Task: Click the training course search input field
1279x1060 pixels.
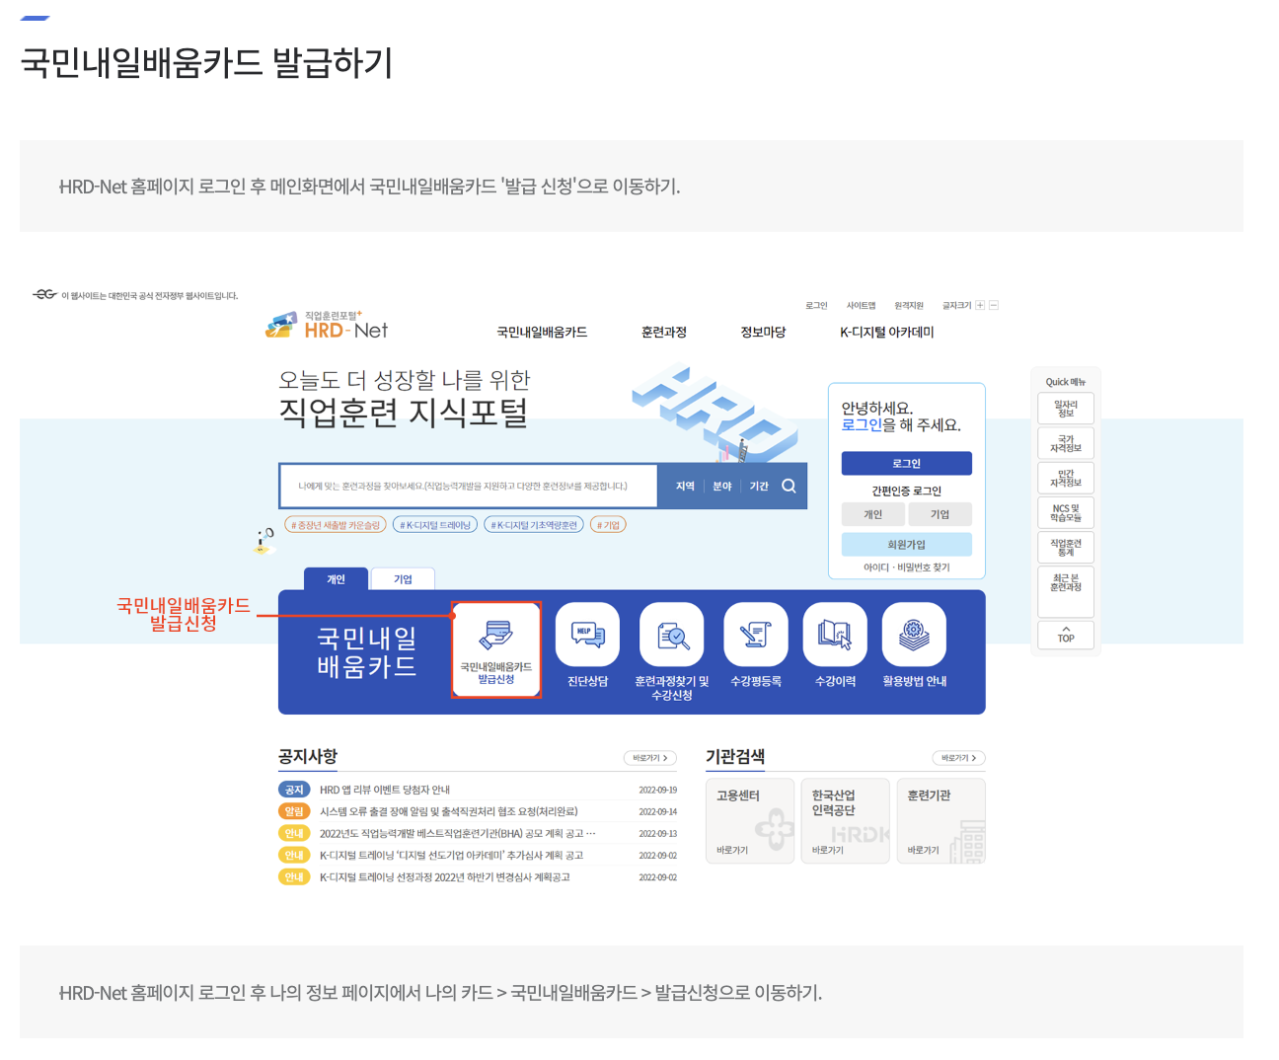Action: 469,486
